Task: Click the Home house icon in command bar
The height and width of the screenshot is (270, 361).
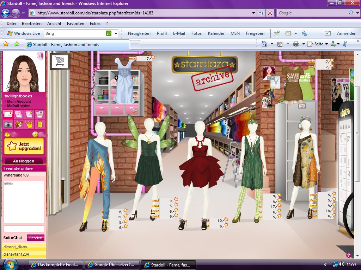Action: (x=264, y=44)
